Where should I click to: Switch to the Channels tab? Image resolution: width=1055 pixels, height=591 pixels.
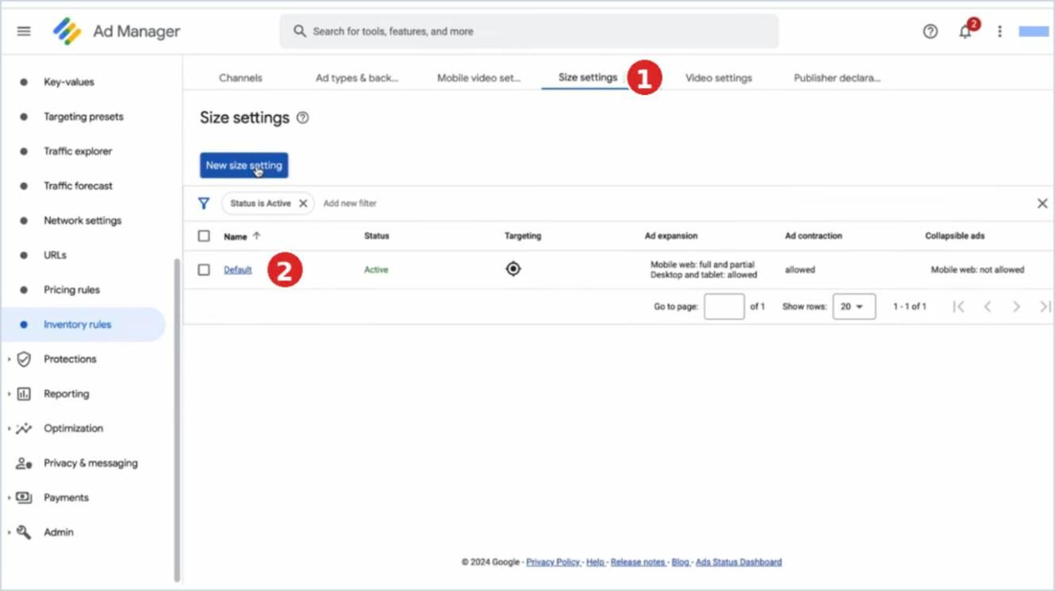pyautogui.click(x=240, y=78)
